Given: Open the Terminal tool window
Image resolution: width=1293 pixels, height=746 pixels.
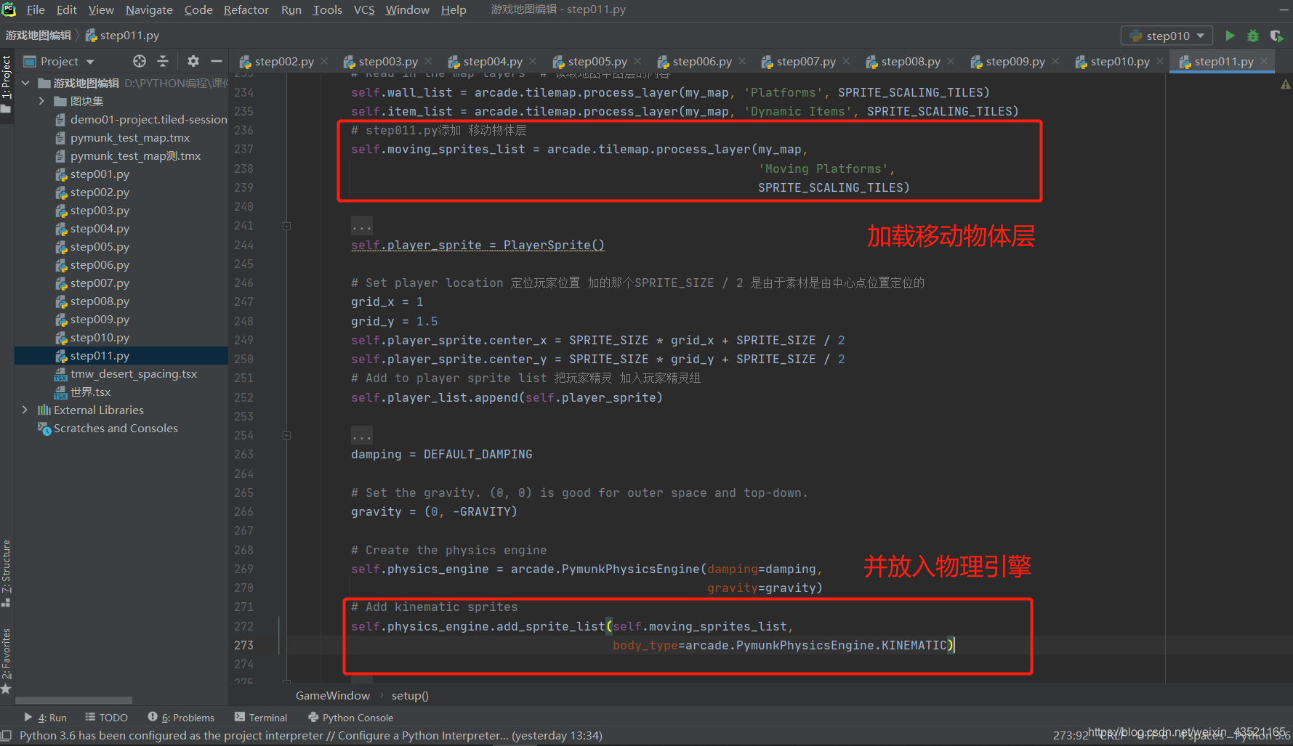Looking at the screenshot, I should (261, 717).
